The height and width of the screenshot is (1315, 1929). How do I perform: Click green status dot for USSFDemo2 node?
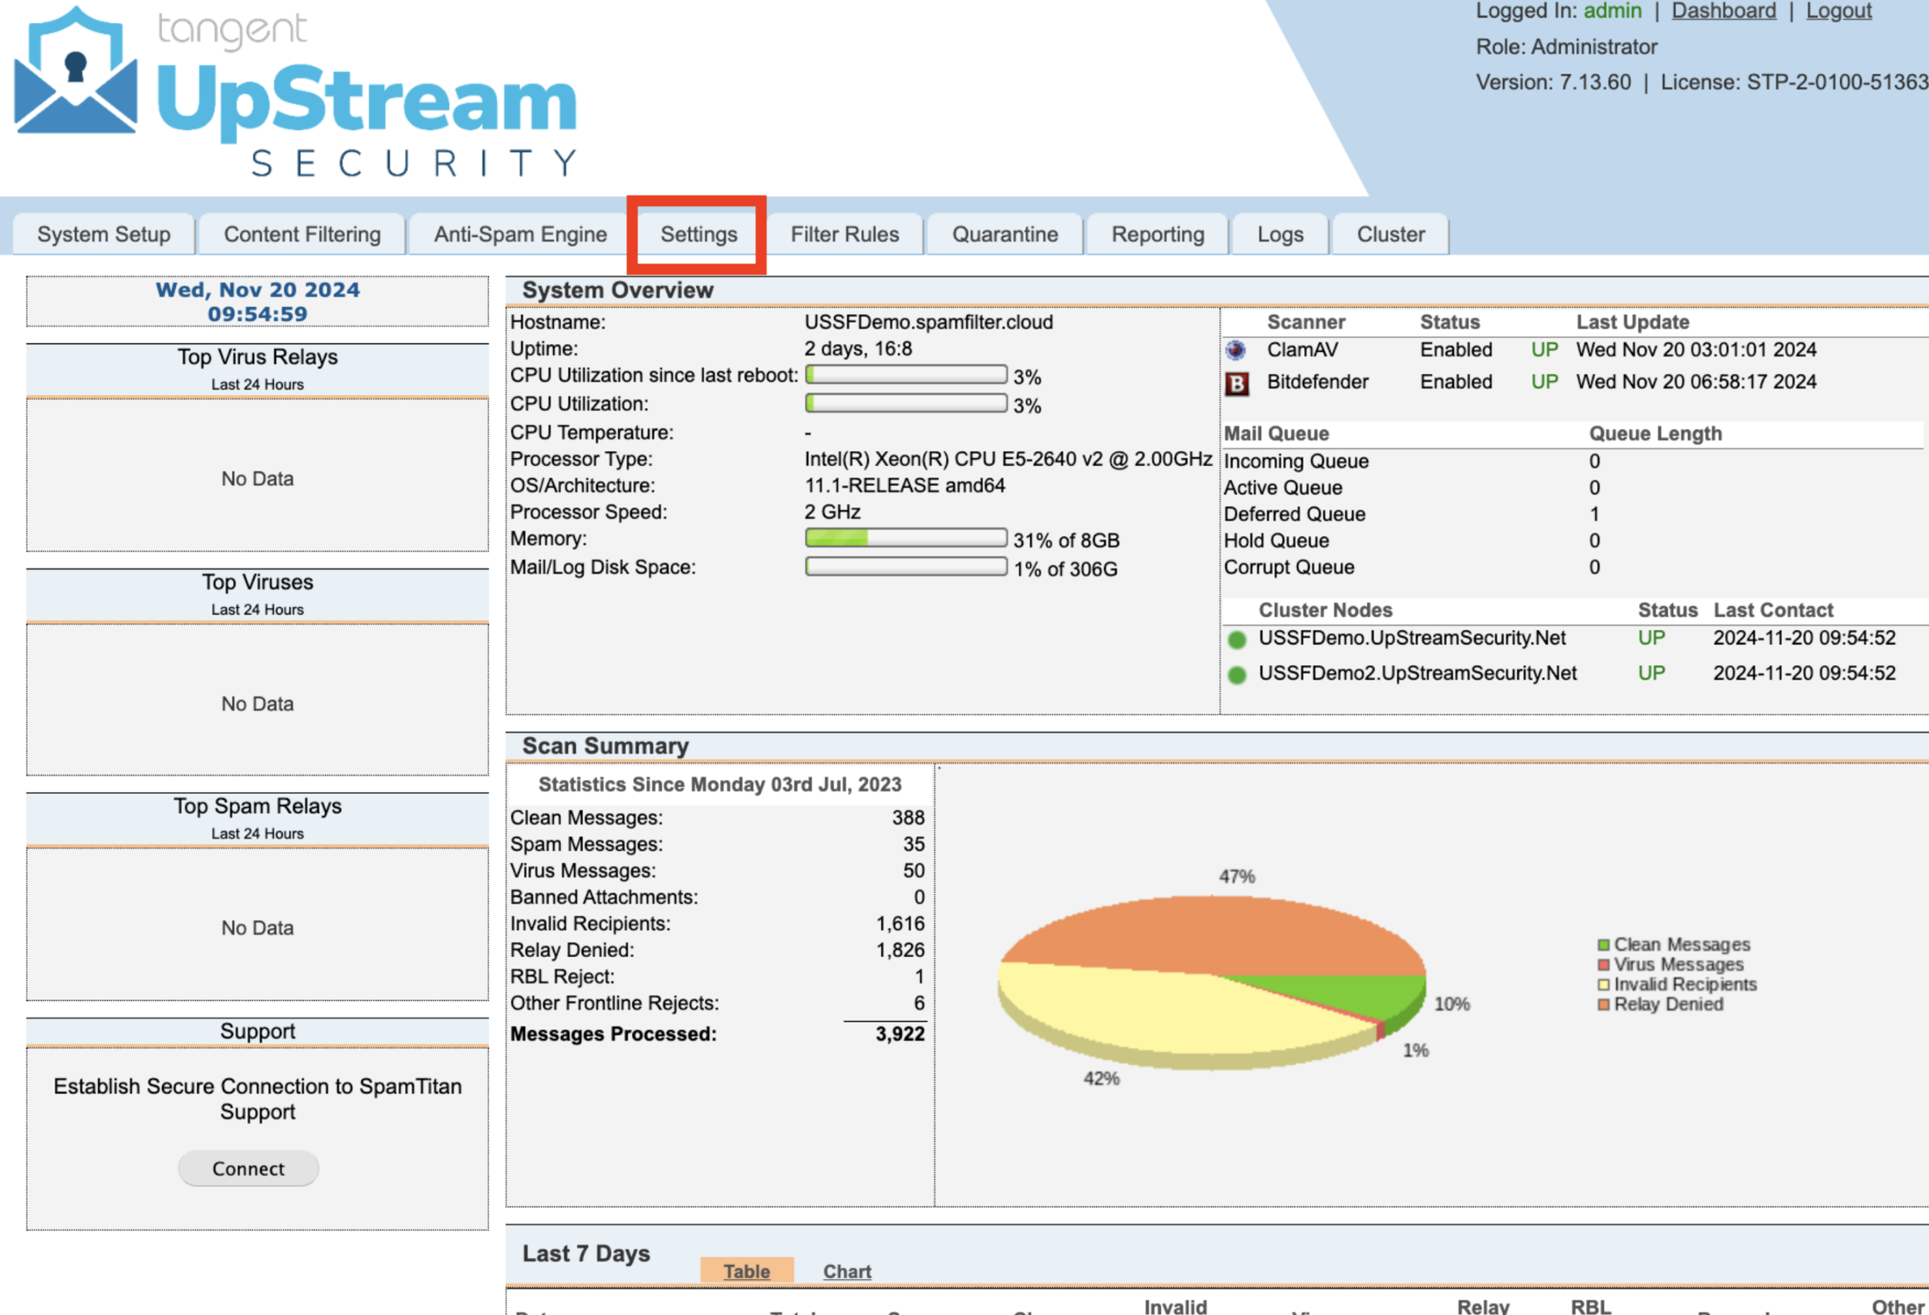click(x=1237, y=675)
